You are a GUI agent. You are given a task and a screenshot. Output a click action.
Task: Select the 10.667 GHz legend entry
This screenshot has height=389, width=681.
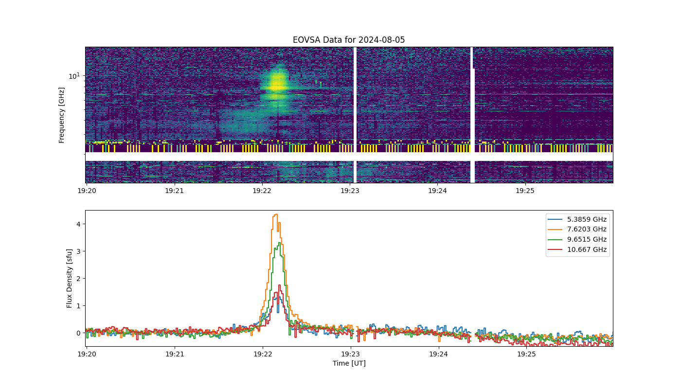[x=578, y=249]
